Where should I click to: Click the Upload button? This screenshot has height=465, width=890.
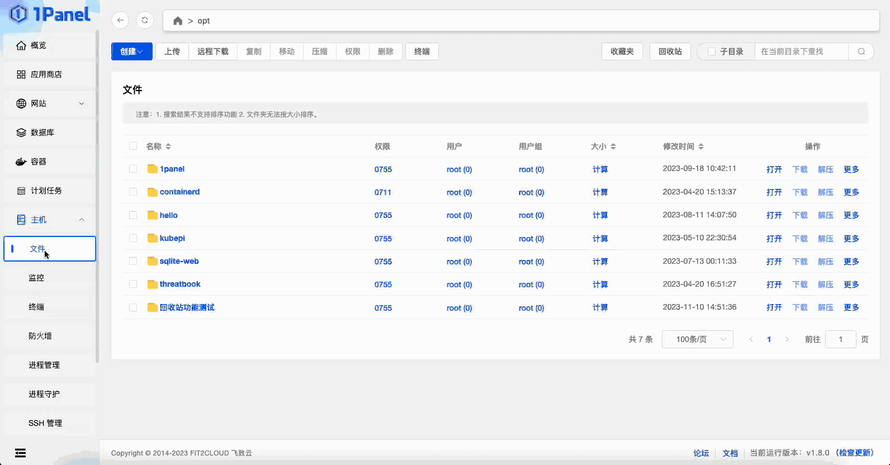(172, 51)
